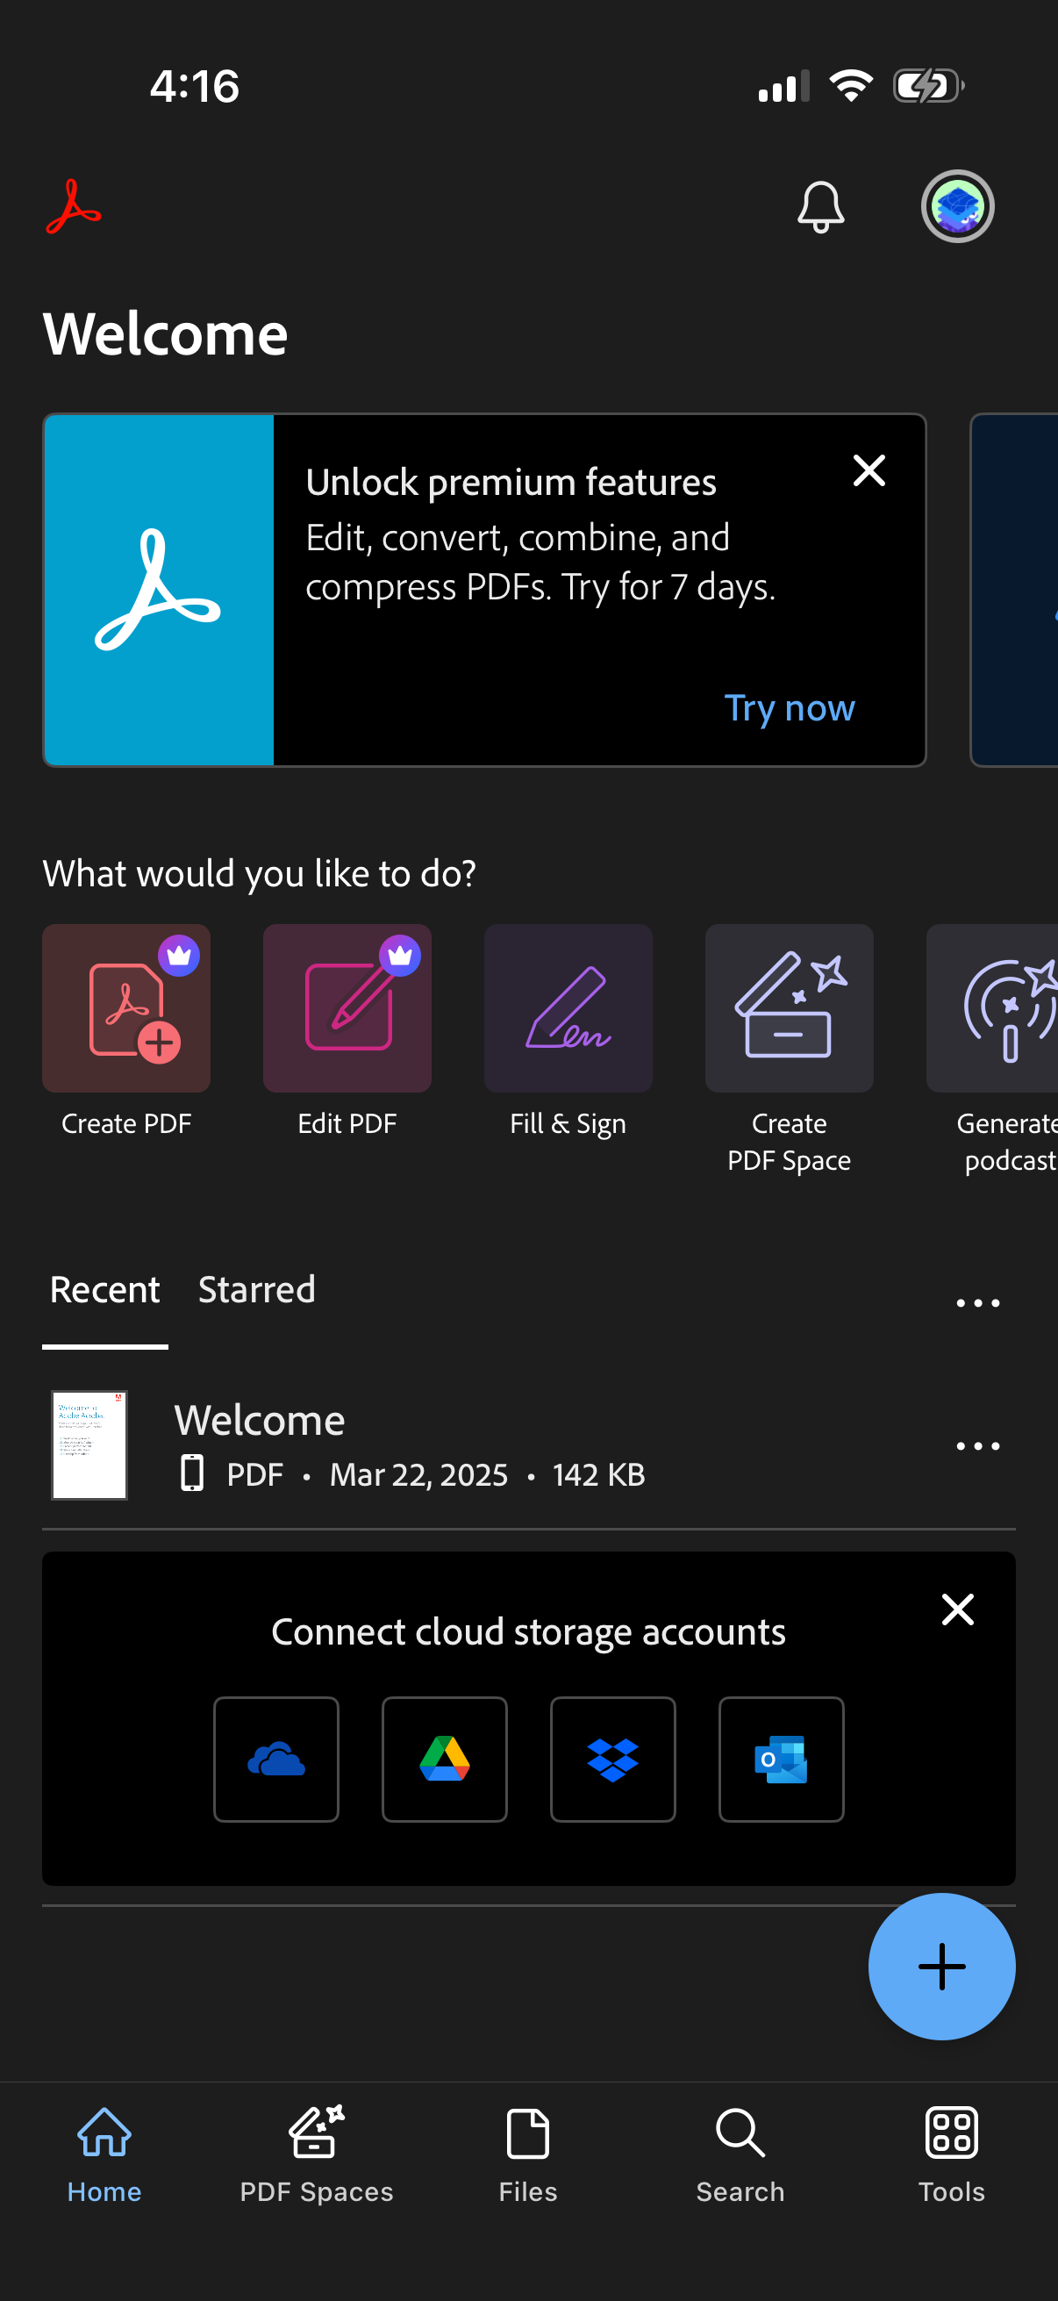This screenshot has width=1058, height=2301.
Task: Open the PDF Spaces tab
Action: (x=316, y=2155)
